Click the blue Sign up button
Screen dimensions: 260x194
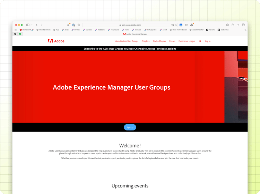pyautogui.click(x=130, y=127)
